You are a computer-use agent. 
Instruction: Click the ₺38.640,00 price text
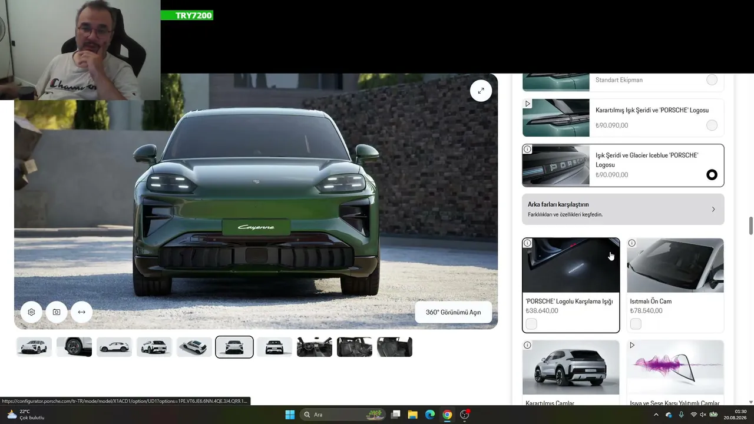pos(542,311)
